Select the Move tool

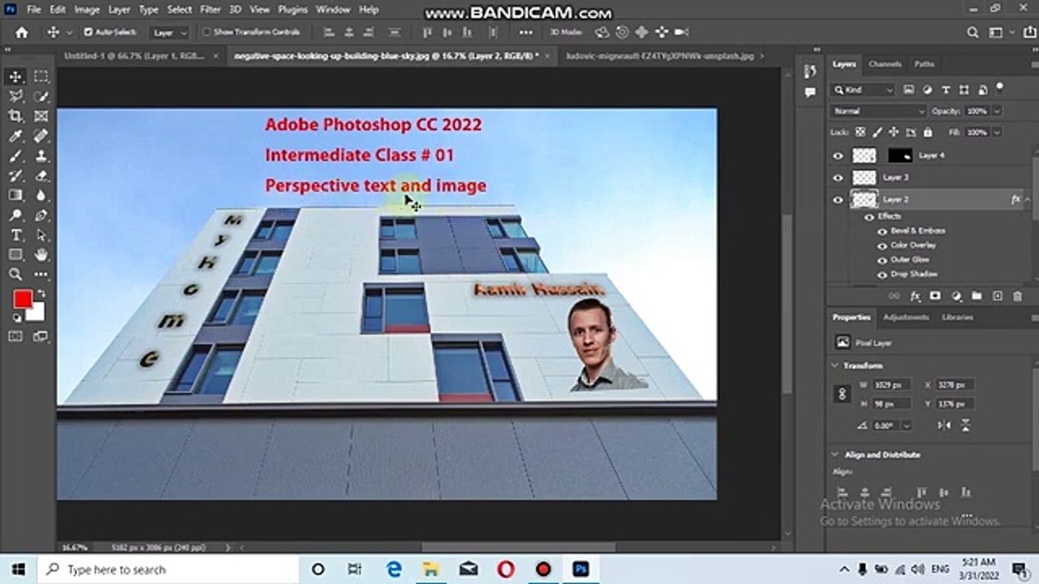click(15, 77)
